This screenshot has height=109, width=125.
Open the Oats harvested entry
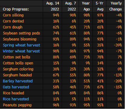click(16, 87)
